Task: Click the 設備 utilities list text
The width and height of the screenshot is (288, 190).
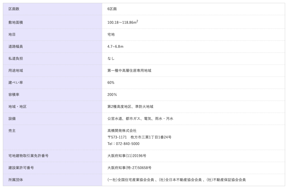Action: coord(140,119)
